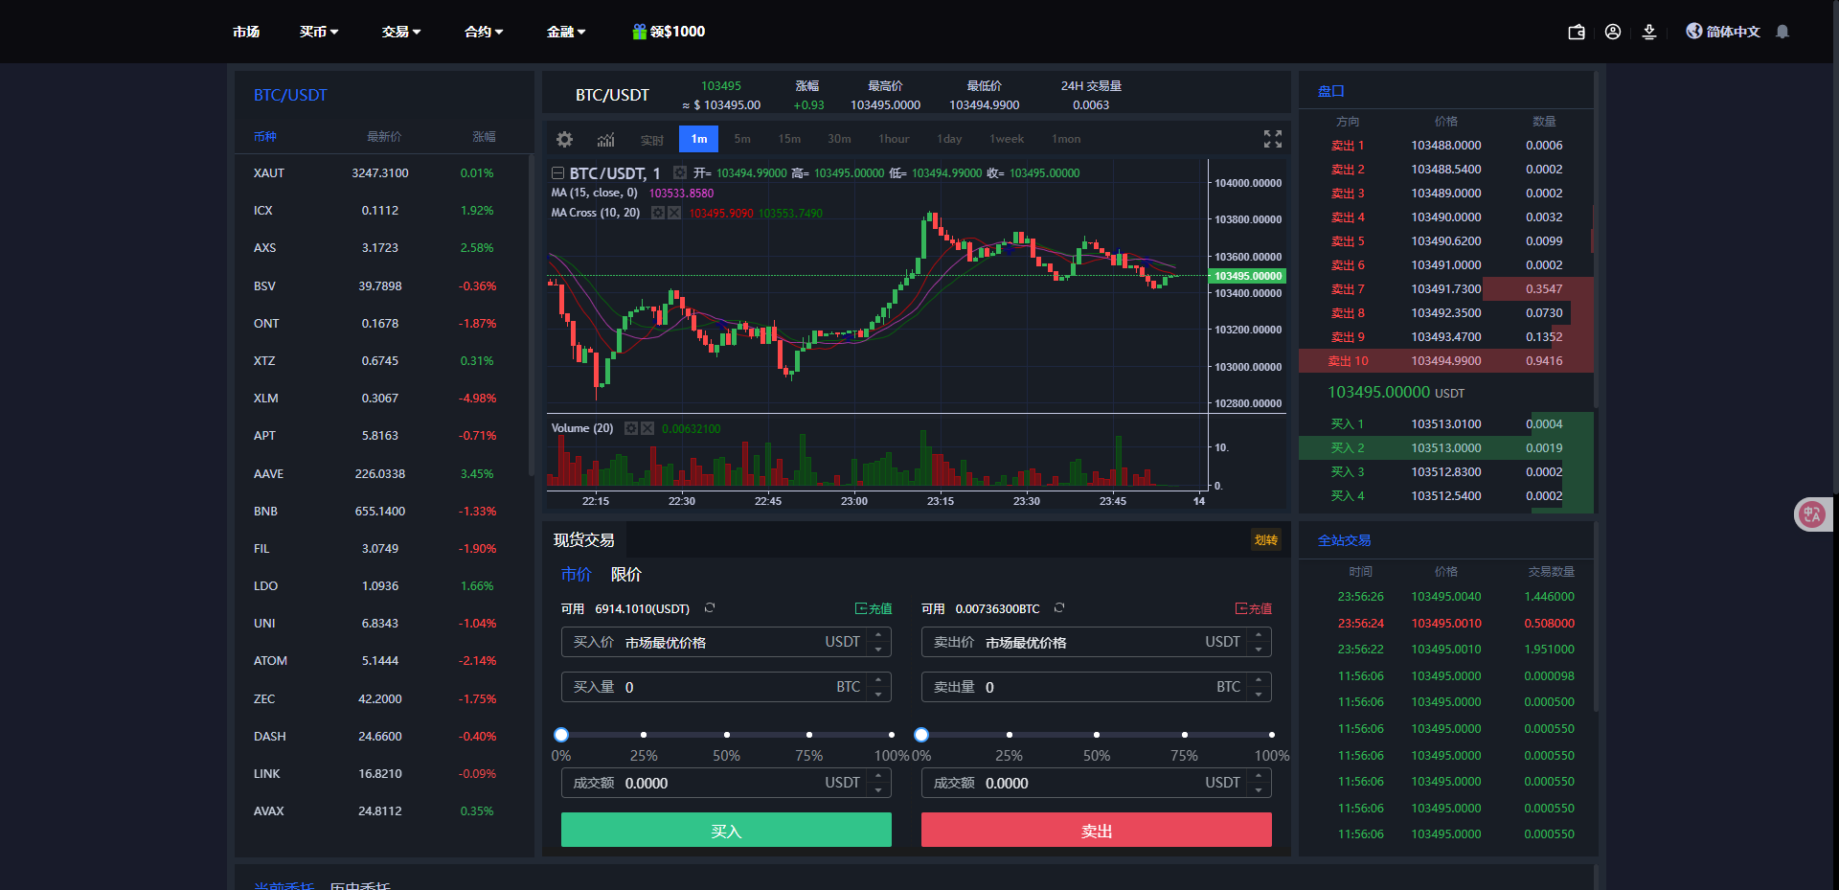The height and width of the screenshot is (890, 1839).
Task: Open the 金融 dropdown menu
Action: point(565,32)
